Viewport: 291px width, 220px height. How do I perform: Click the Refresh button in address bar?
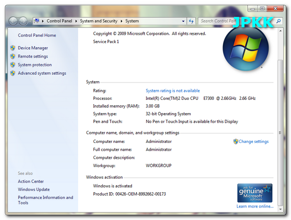(x=191, y=21)
